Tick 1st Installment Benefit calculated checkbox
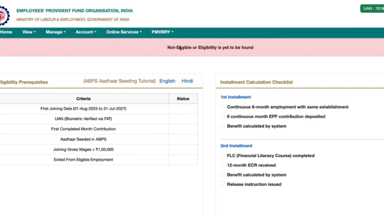Screen dimensions: 384x216 click(x=223, y=126)
